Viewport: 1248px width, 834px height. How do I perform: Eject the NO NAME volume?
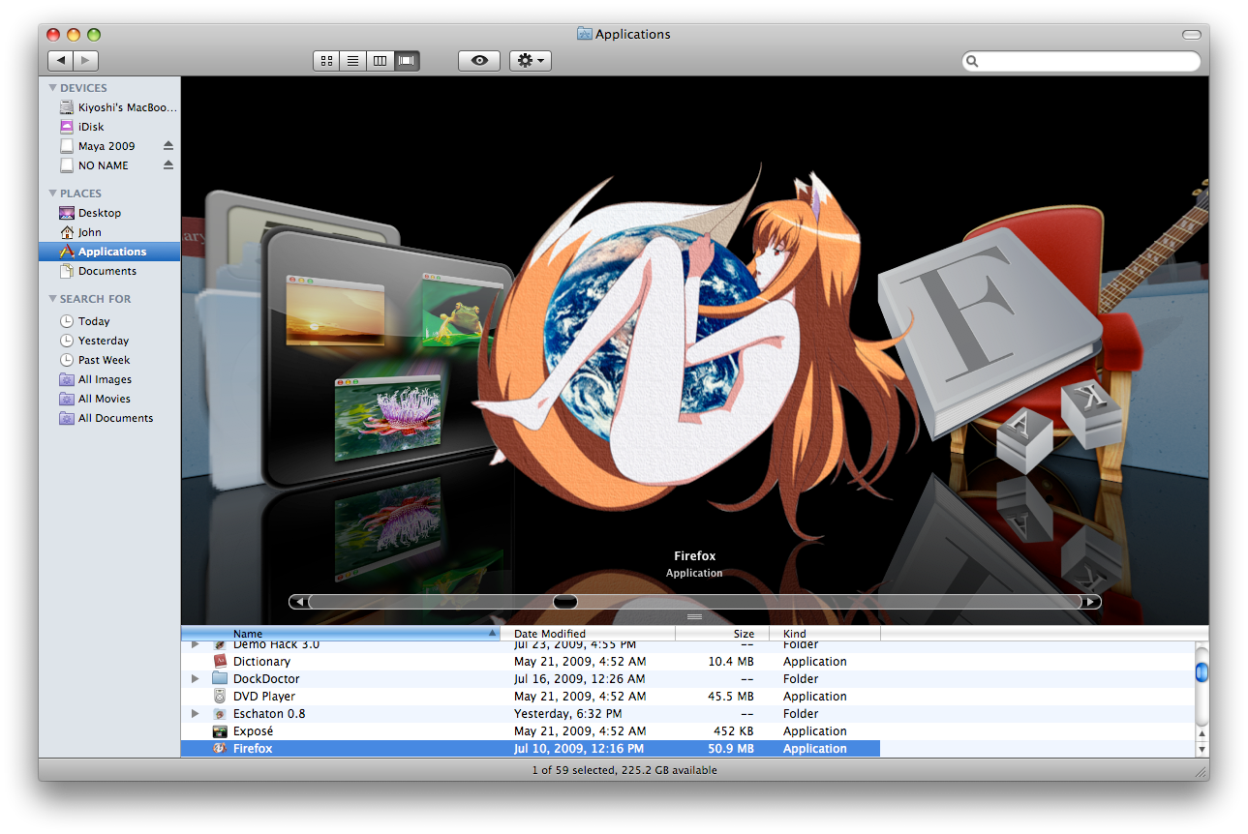[x=168, y=165]
